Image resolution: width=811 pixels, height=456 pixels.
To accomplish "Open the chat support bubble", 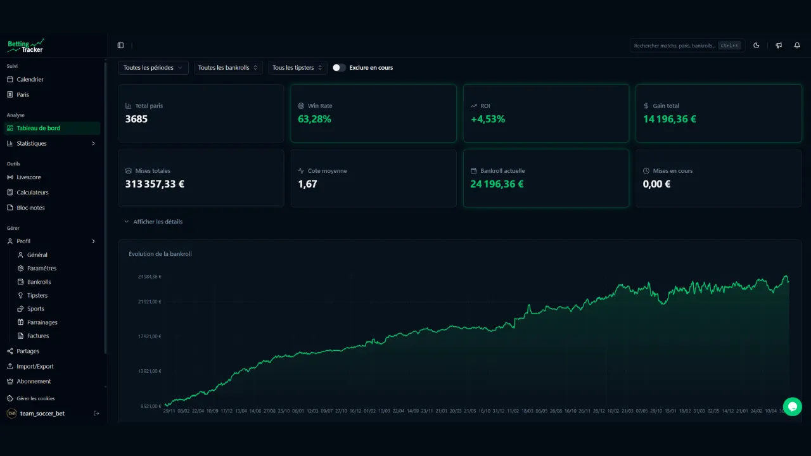I will 792,407.
